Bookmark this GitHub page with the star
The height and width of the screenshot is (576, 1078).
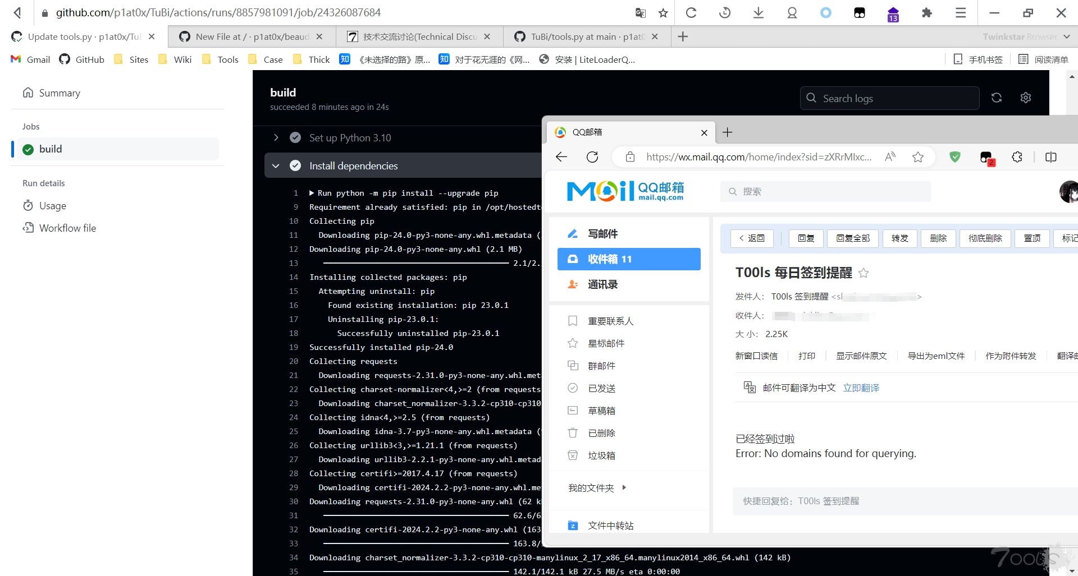[x=663, y=13]
